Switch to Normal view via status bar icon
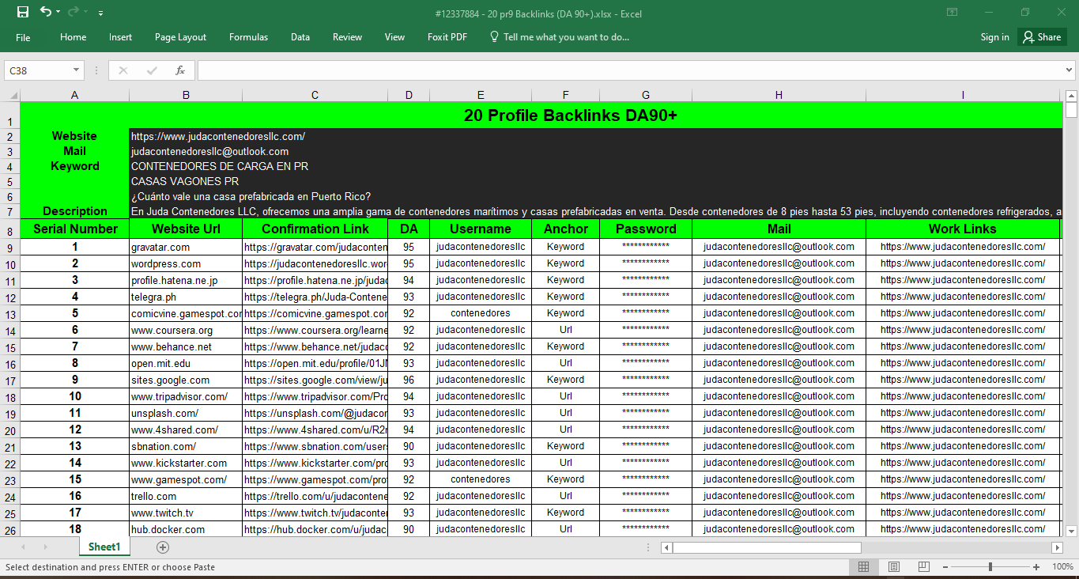Image resolution: width=1079 pixels, height=579 pixels. coord(864,566)
